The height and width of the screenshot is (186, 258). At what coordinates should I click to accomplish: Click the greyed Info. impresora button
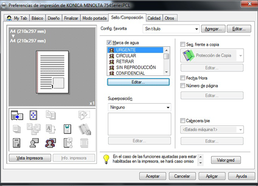click(x=74, y=158)
